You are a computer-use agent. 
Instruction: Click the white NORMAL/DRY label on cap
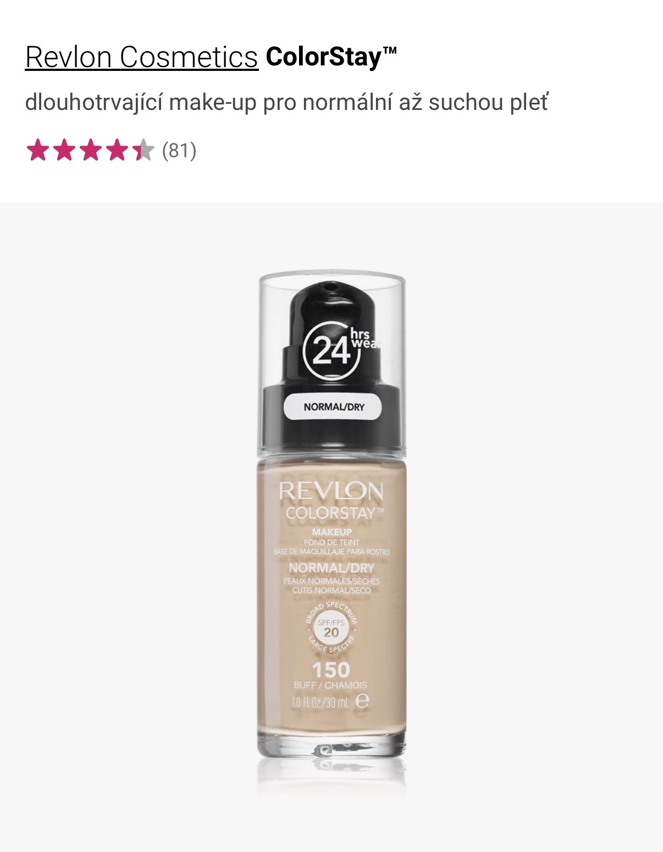(x=333, y=407)
